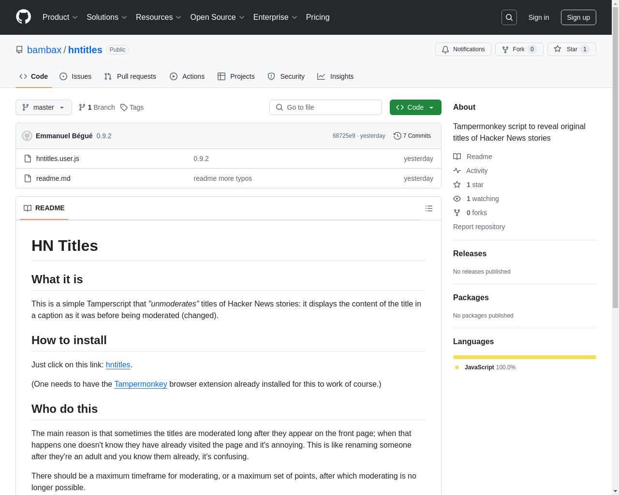Open the bambax user profile
This screenshot has width=619, height=495.
44,50
